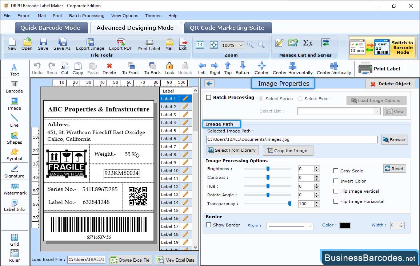Open the Batch Processing menu
Screen dimensions: 420x266
coord(87,16)
